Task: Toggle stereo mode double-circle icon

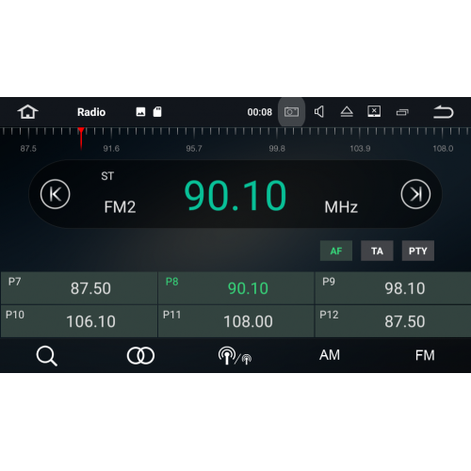Action: 140,356
